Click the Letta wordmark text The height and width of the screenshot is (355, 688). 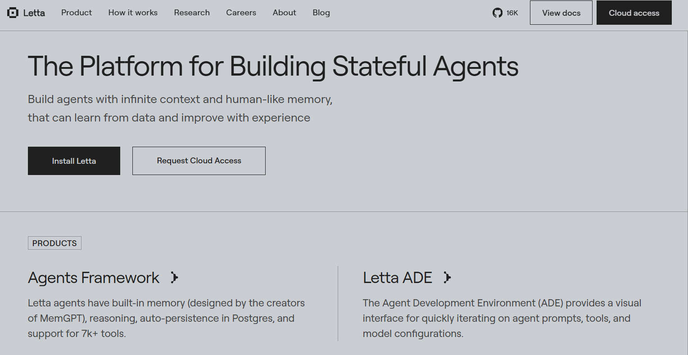pyautogui.click(x=34, y=13)
